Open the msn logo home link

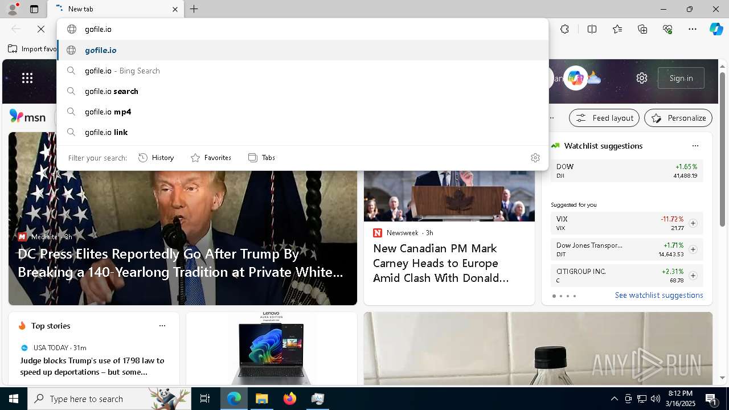point(28,117)
